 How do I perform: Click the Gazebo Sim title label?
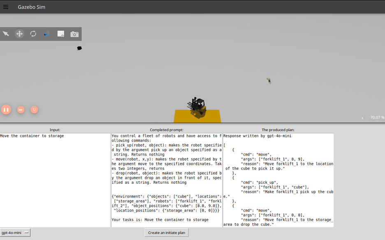click(31, 7)
